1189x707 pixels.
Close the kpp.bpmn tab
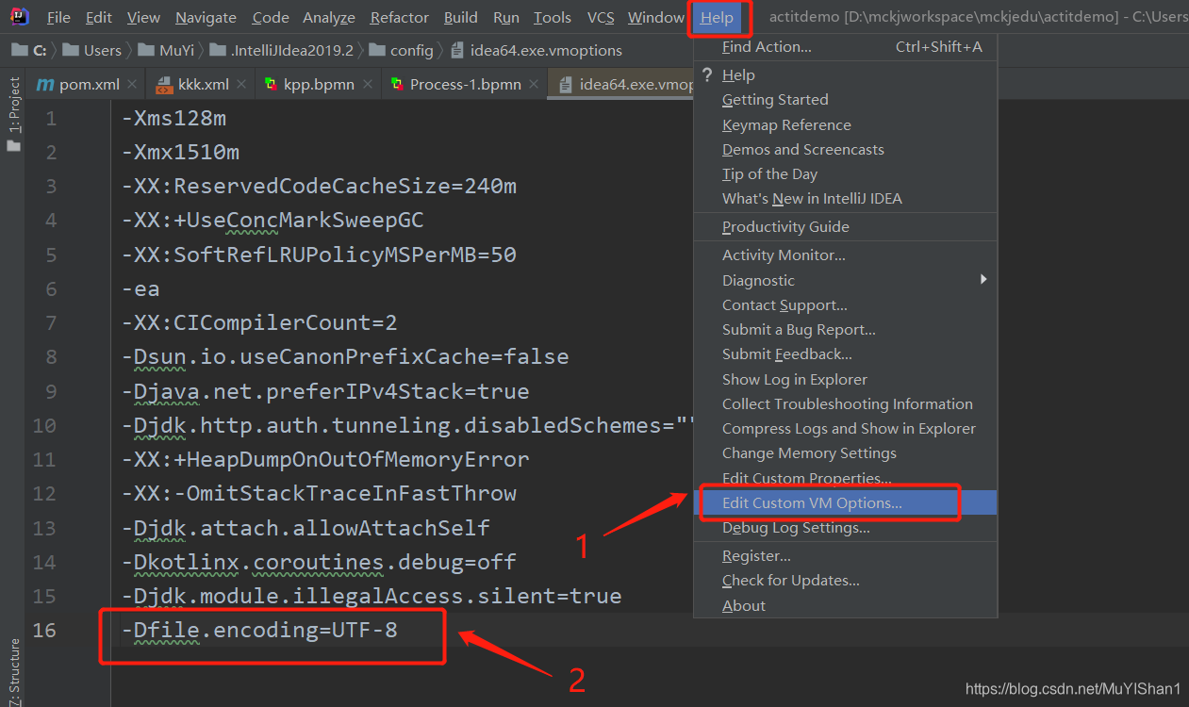(368, 84)
